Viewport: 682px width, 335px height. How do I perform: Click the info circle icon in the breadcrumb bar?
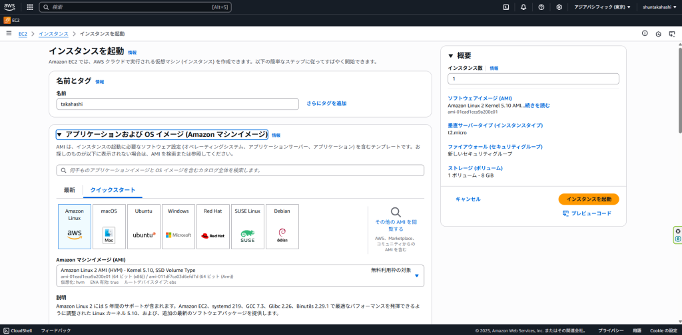coord(645,33)
